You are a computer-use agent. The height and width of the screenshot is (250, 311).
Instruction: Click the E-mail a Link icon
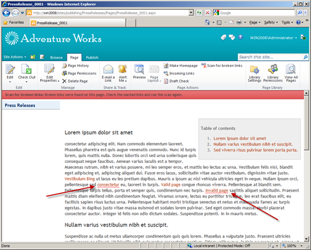coord(108,69)
